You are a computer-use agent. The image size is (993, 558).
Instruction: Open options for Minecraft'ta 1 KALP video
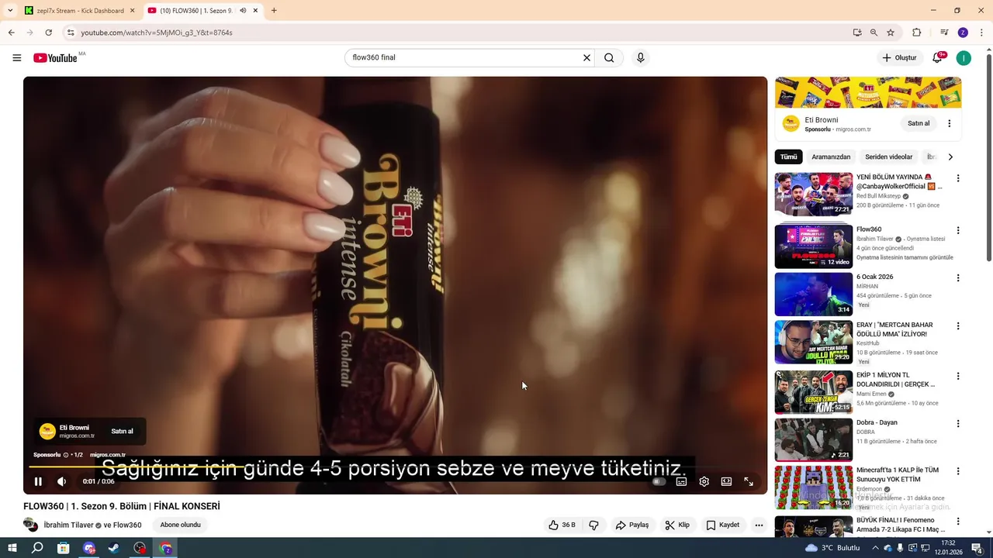pos(958,471)
